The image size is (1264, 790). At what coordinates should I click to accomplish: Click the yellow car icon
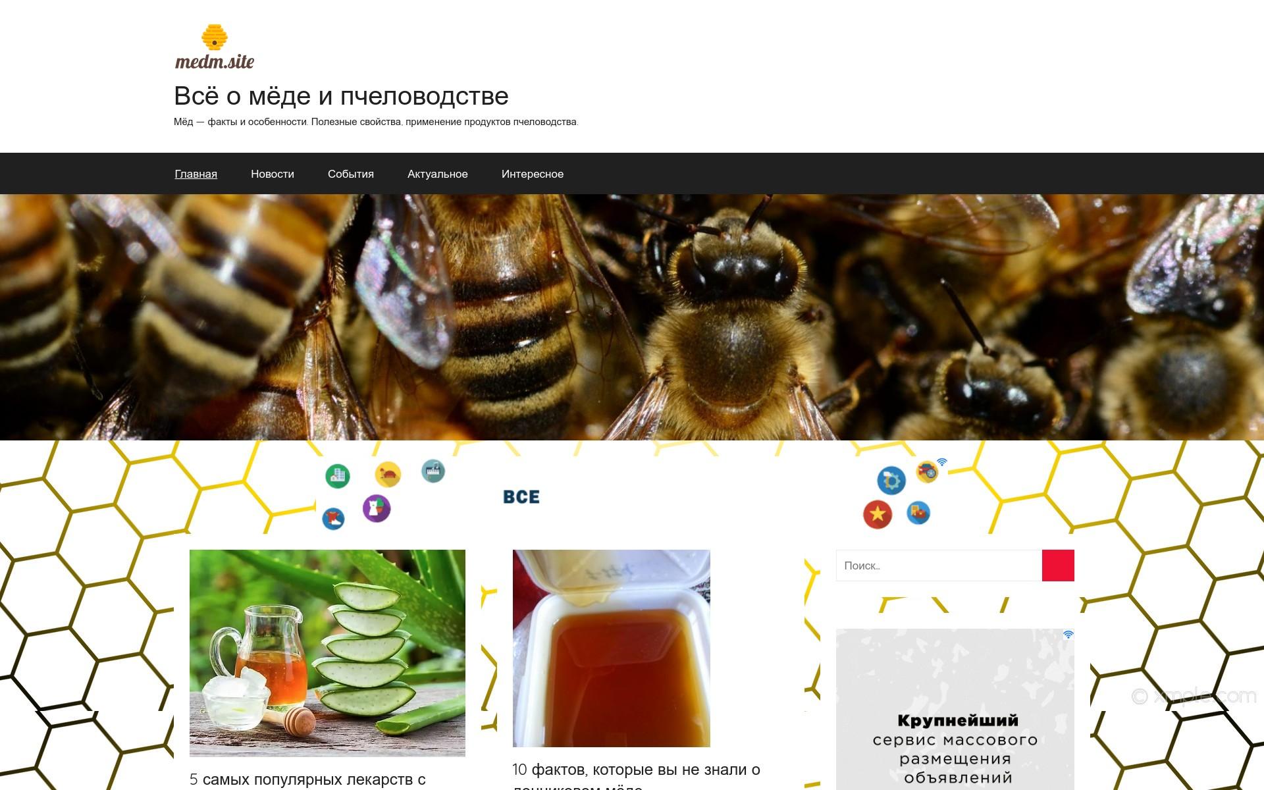[x=928, y=471]
